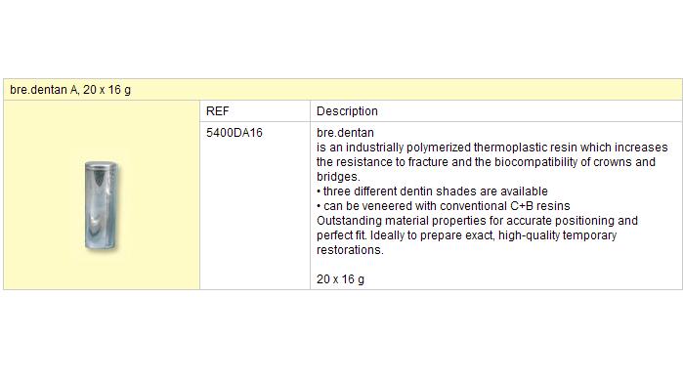Click the empty right side of the yellow title bar
This screenshot has height=382, width=683.
tap(406, 90)
